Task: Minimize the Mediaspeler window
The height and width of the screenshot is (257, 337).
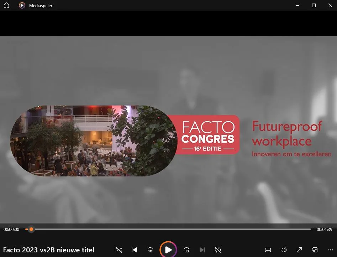Action: pyautogui.click(x=297, y=5)
